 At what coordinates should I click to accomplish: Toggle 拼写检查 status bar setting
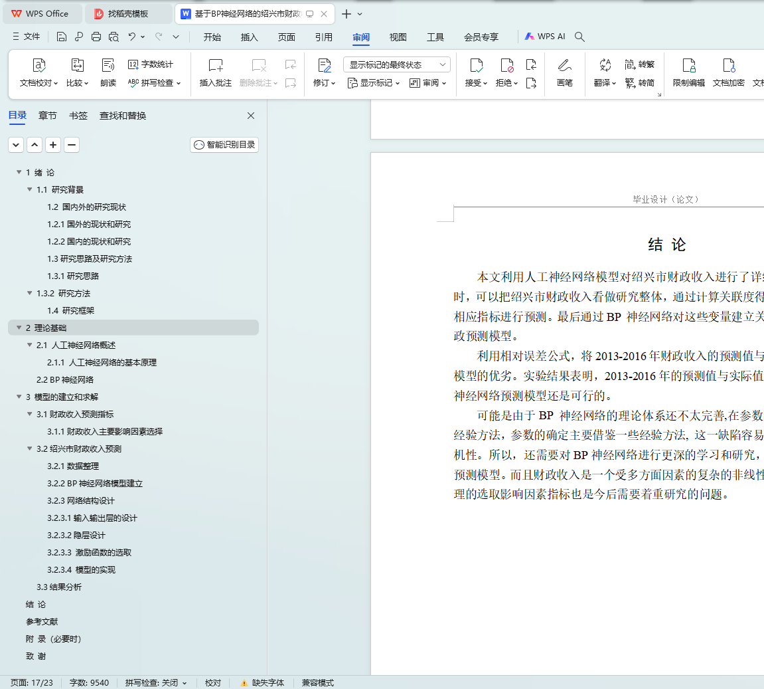(155, 682)
